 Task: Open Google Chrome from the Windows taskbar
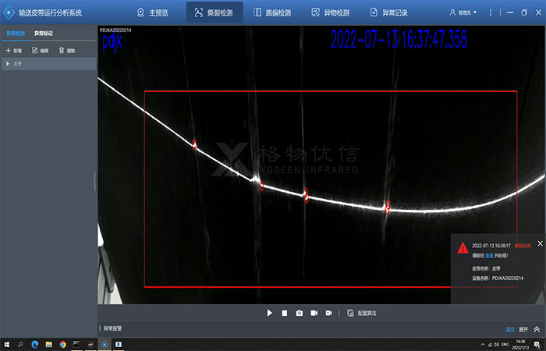(x=62, y=344)
